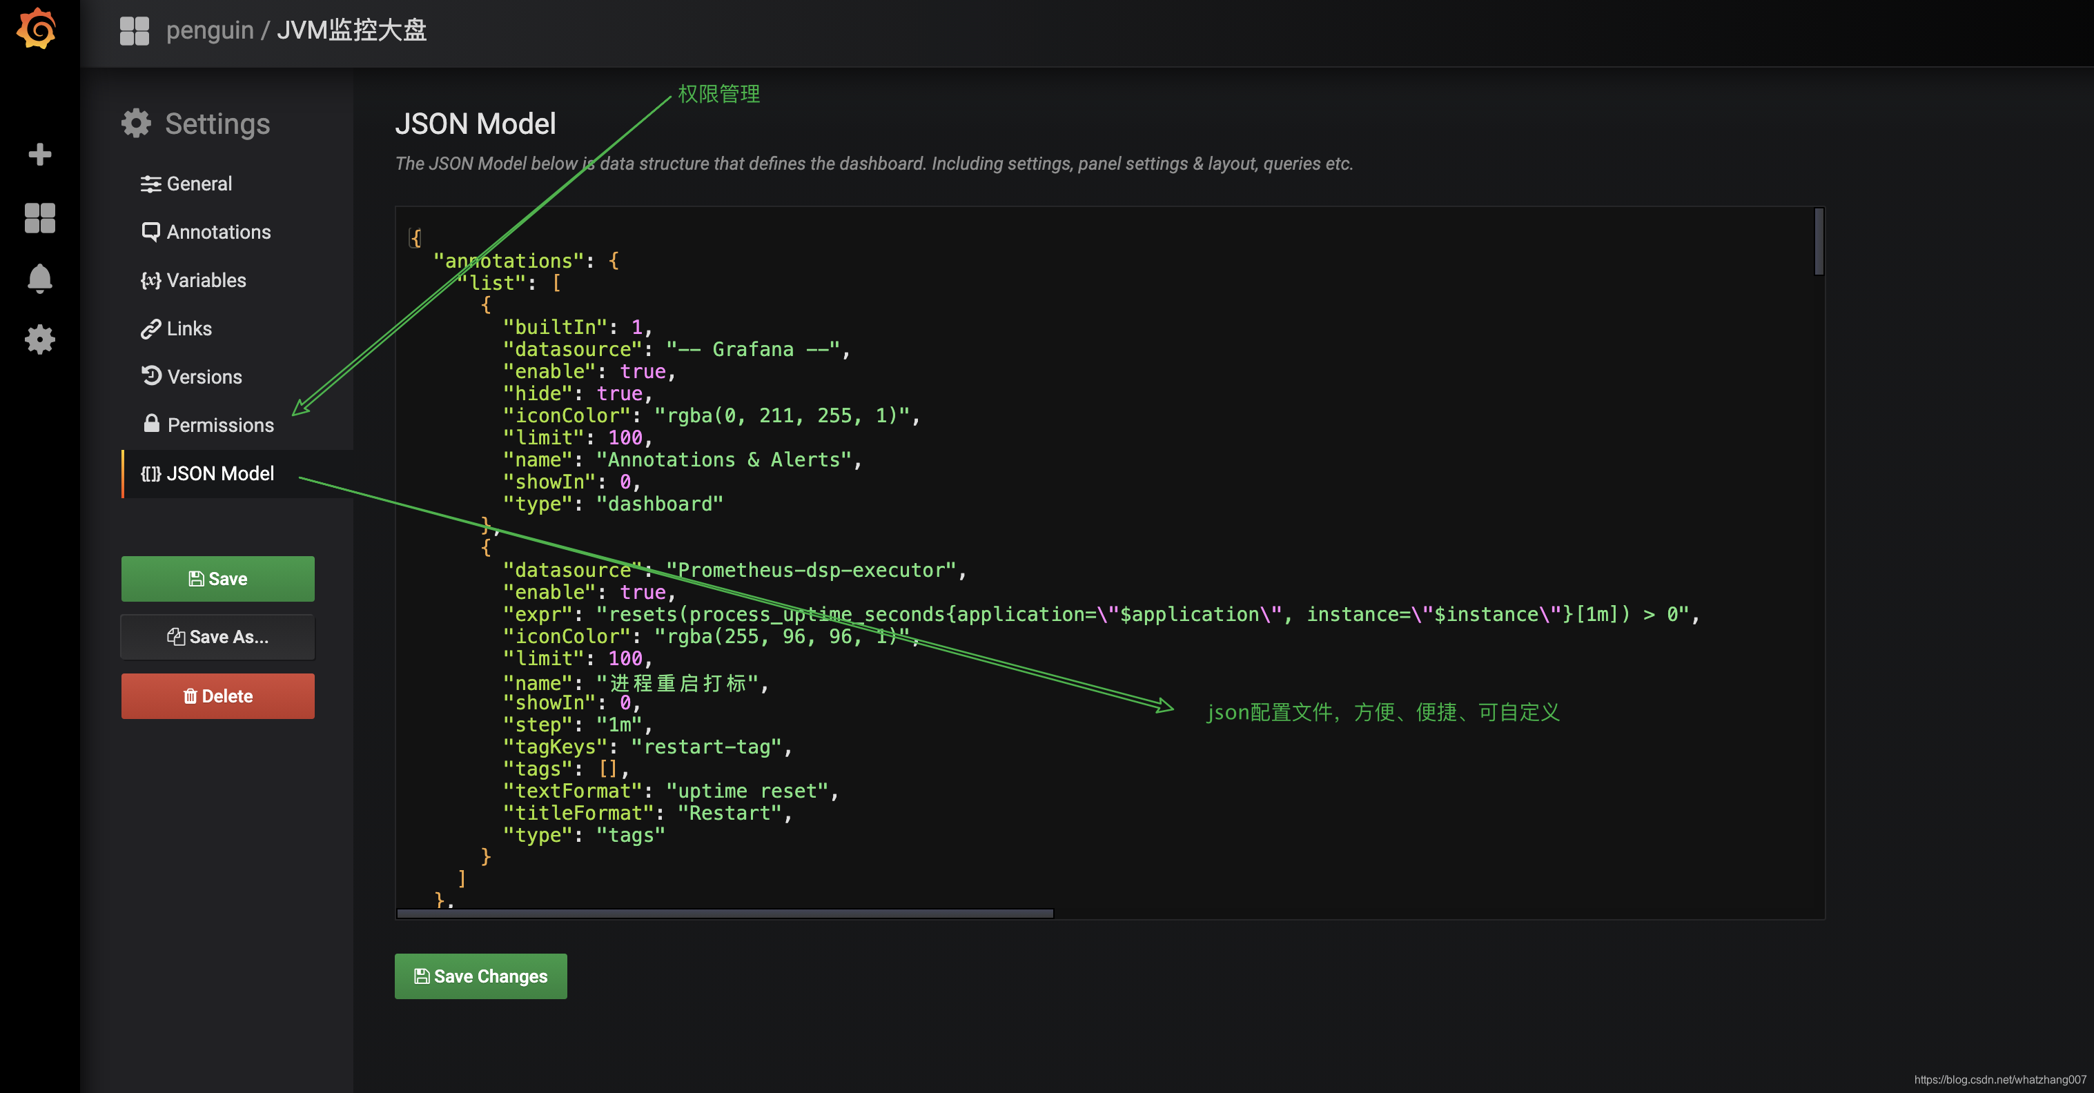Click the JSON editor horizontal scrollbar
Viewport: 2094px width, 1093px height.
tap(725, 914)
